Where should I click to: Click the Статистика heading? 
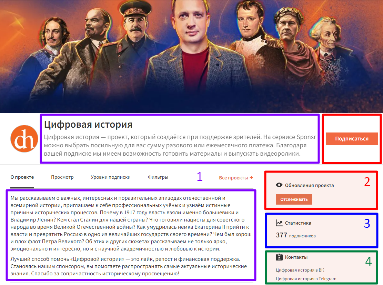coord(298,223)
